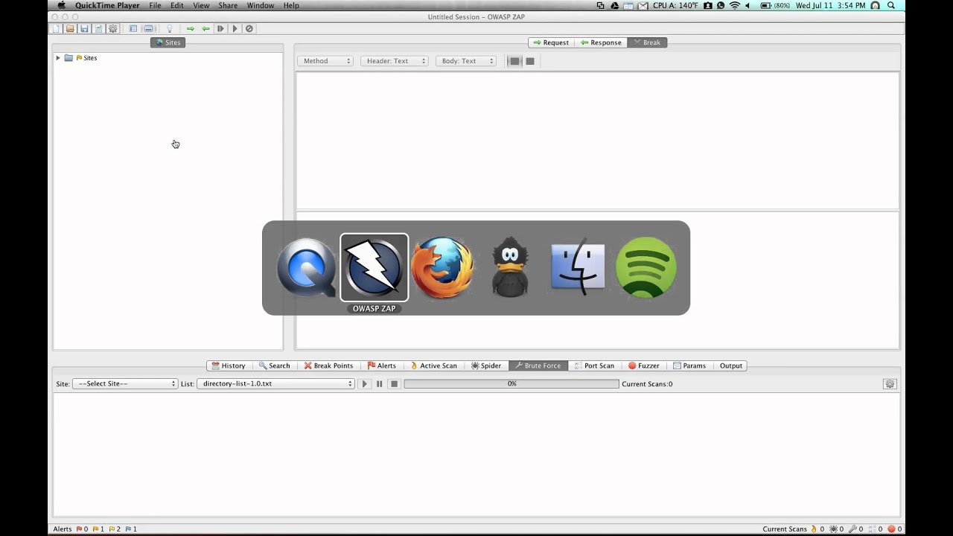Stop the brute force scan
Viewport: 953px width, 536px height.
(x=395, y=384)
